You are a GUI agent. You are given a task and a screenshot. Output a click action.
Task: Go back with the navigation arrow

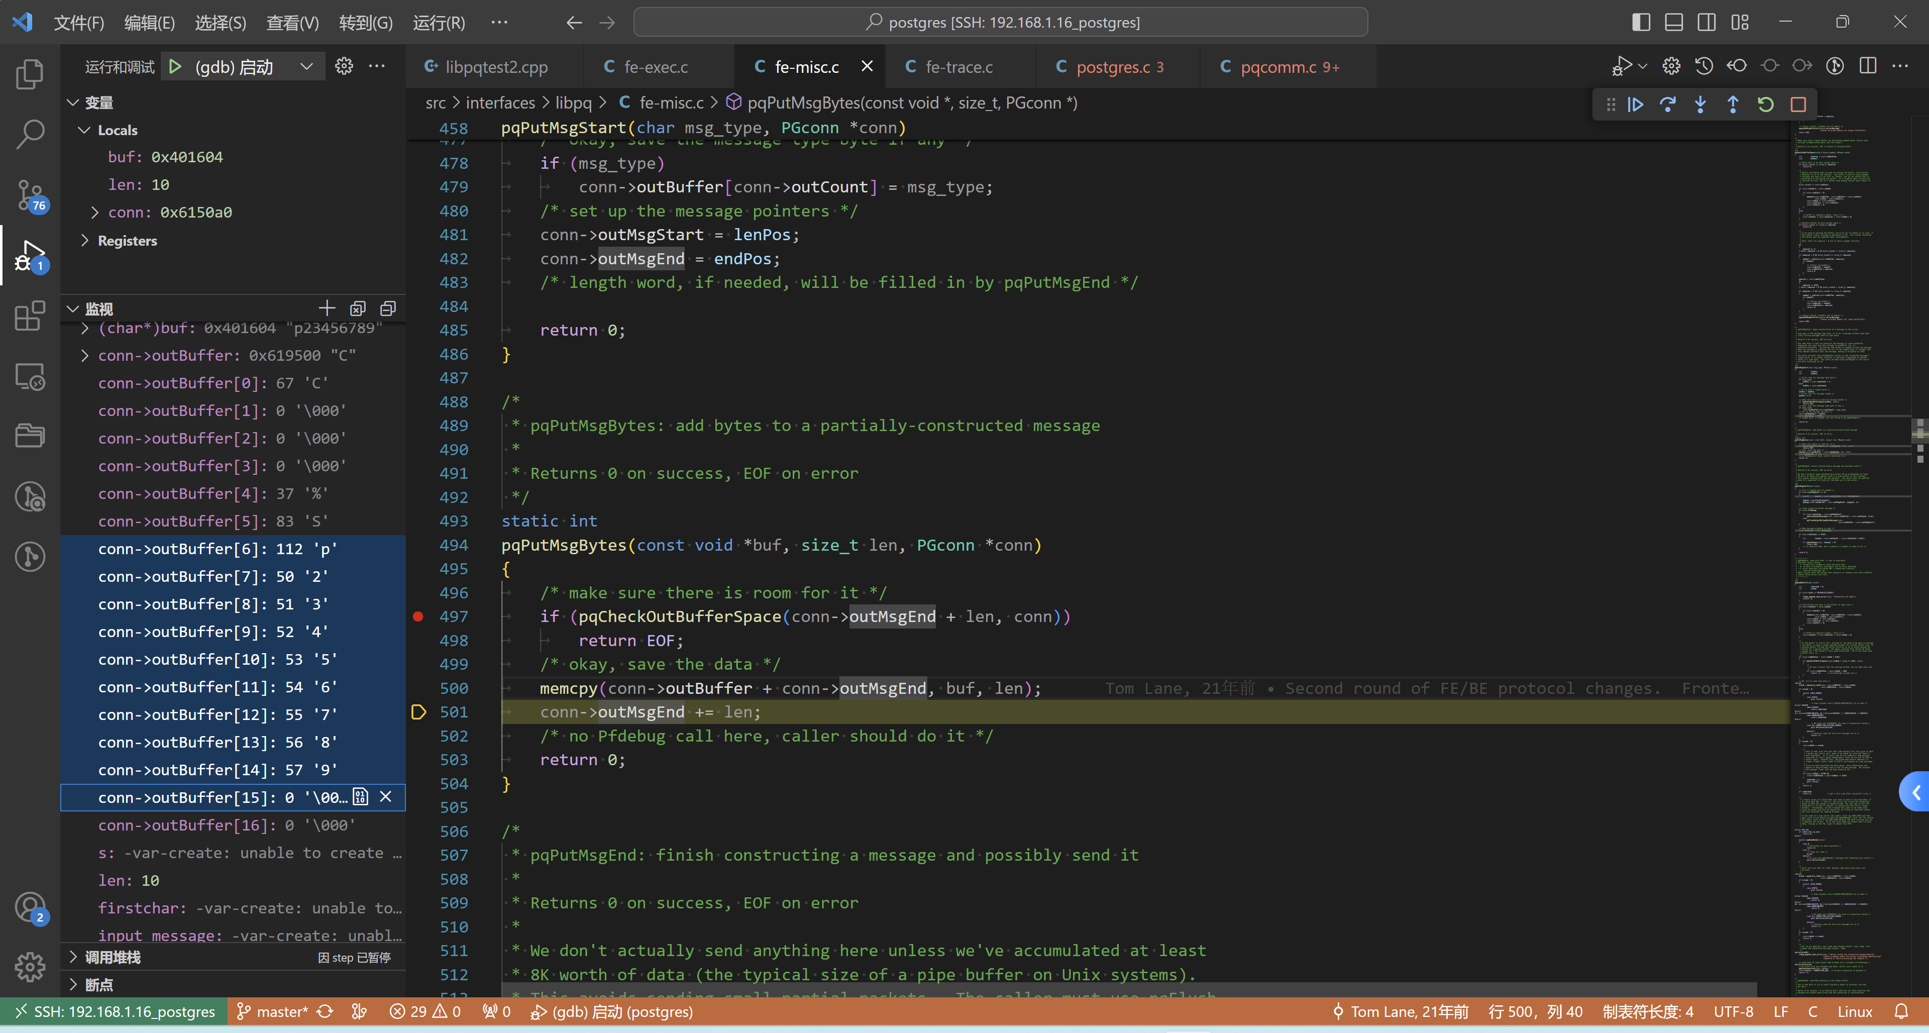coord(574,23)
